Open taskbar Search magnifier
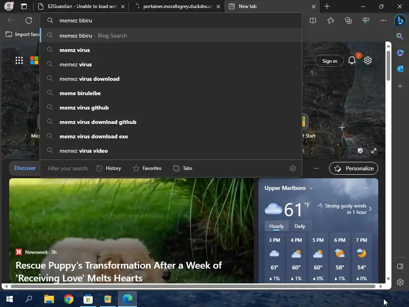The width and height of the screenshot is (409, 307). click(29, 299)
